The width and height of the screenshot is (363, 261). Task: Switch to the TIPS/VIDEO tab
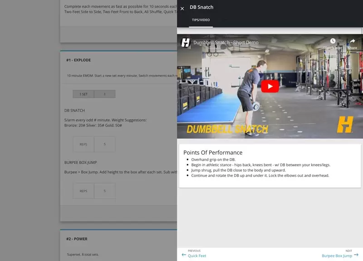coord(202,19)
